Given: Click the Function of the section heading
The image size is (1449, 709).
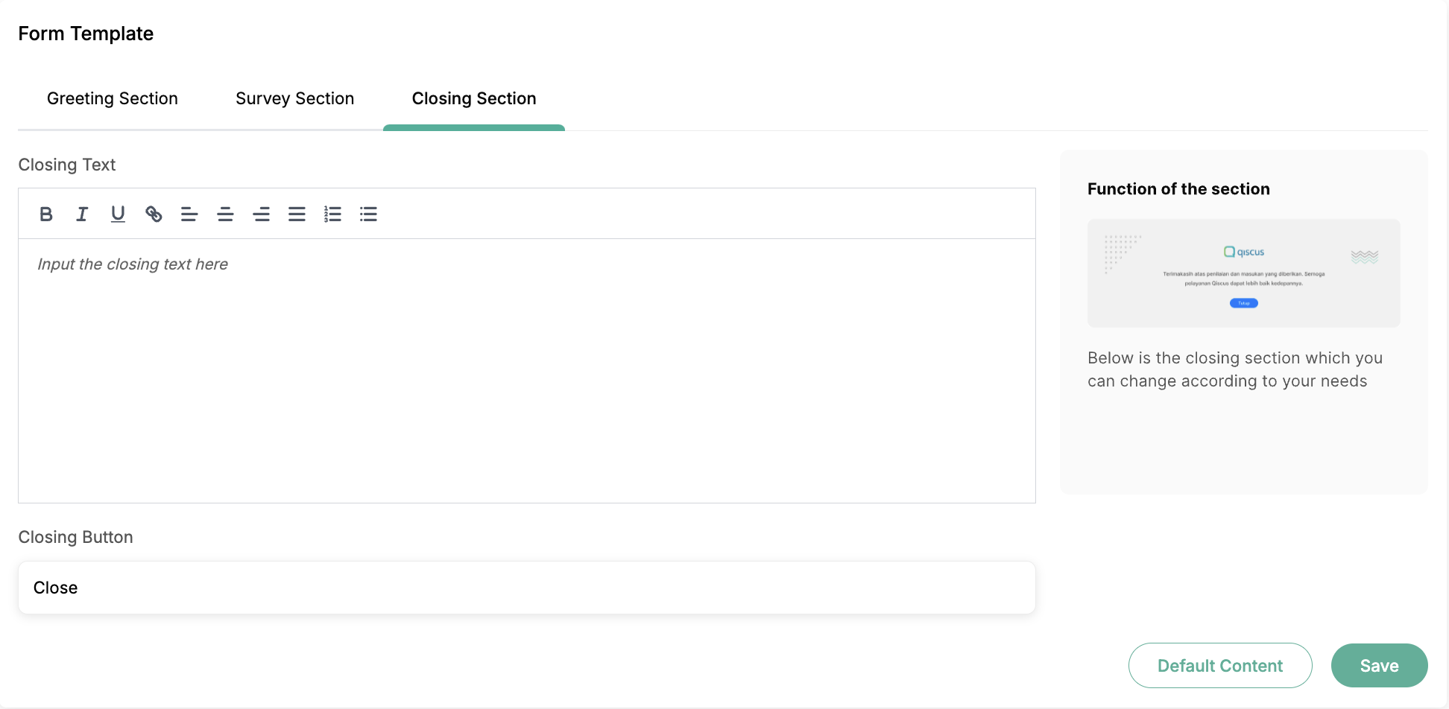Looking at the screenshot, I should pos(1178,189).
